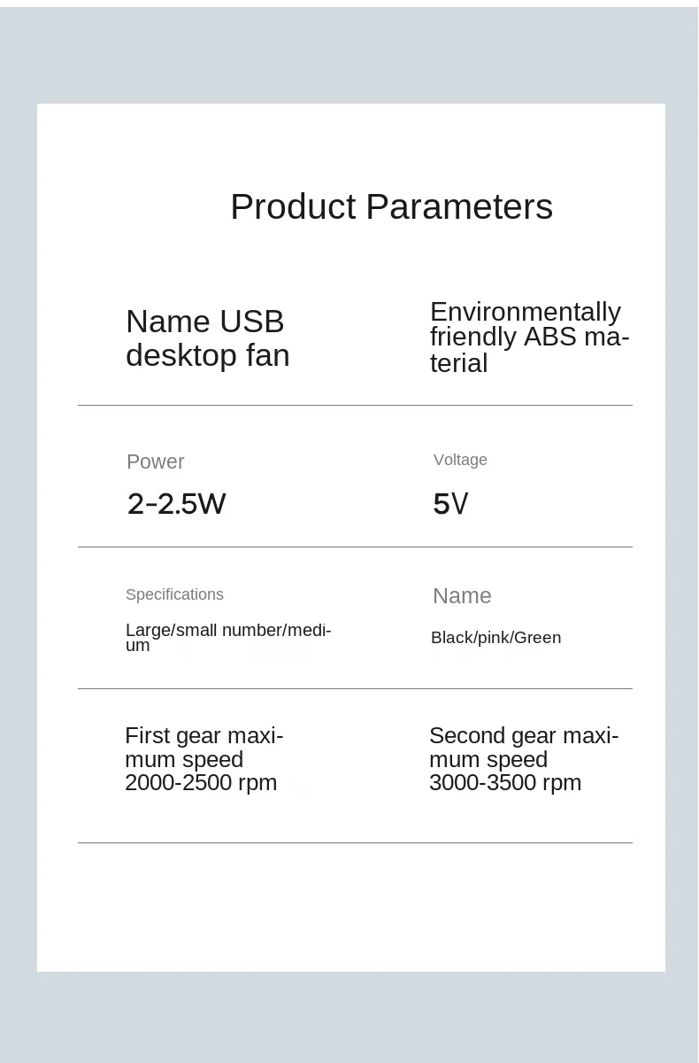The image size is (699, 1063).
Task: Click the divider line below the name row
Action: pyautogui.click(x=355, y=405)
